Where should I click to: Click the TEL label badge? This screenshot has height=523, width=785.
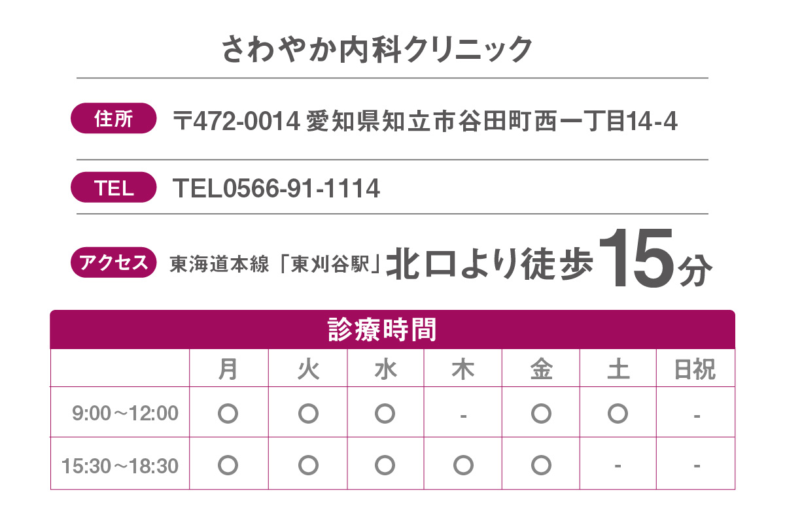pos(113,188)
